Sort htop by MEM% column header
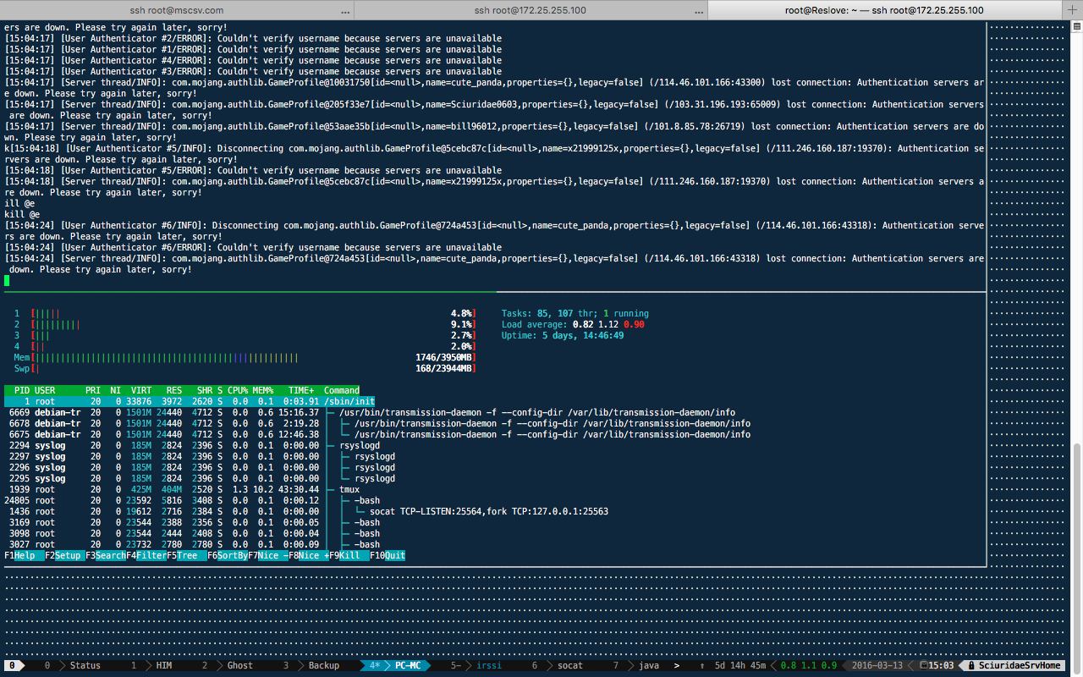 pos(263,391)
